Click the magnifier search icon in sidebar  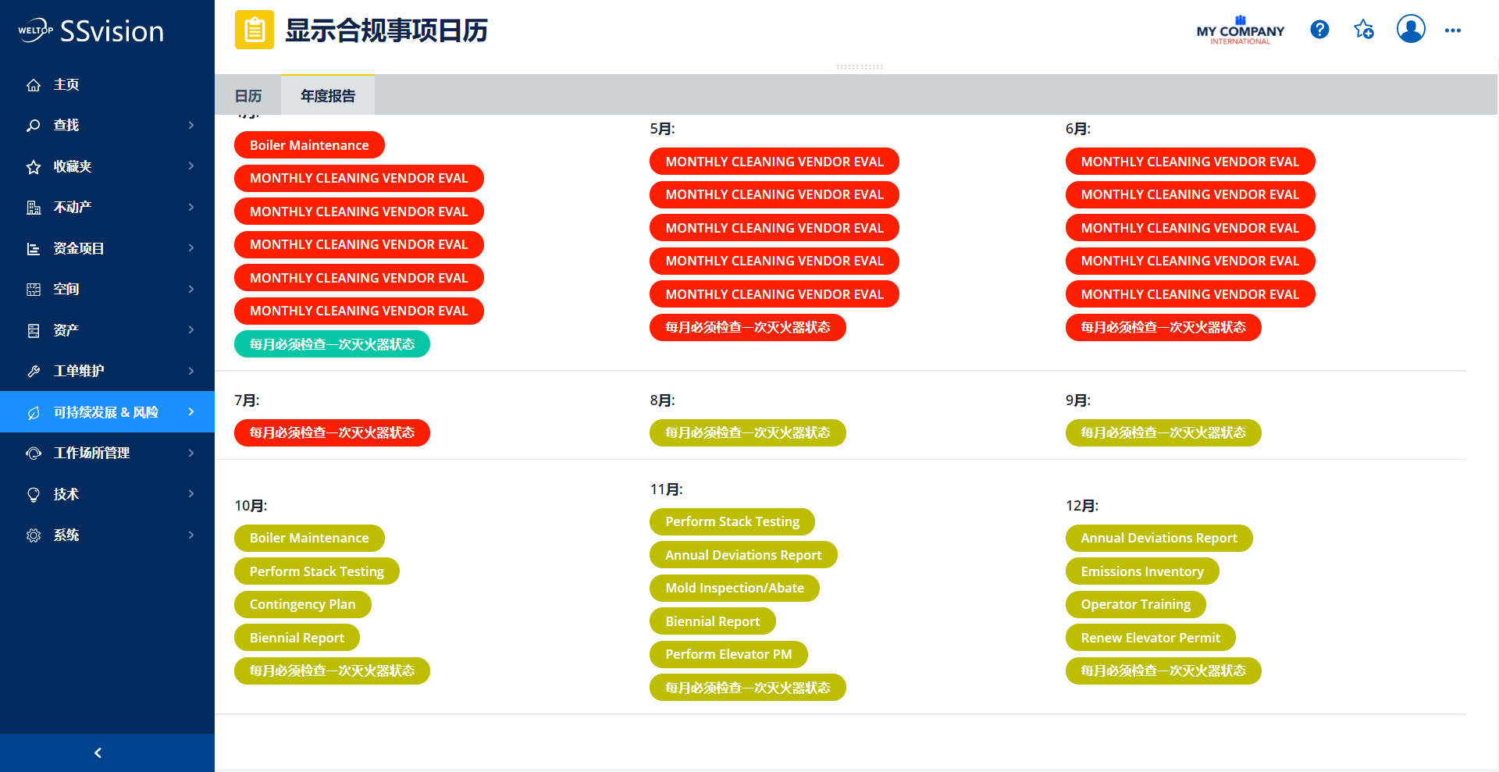[x=34, y=126]
